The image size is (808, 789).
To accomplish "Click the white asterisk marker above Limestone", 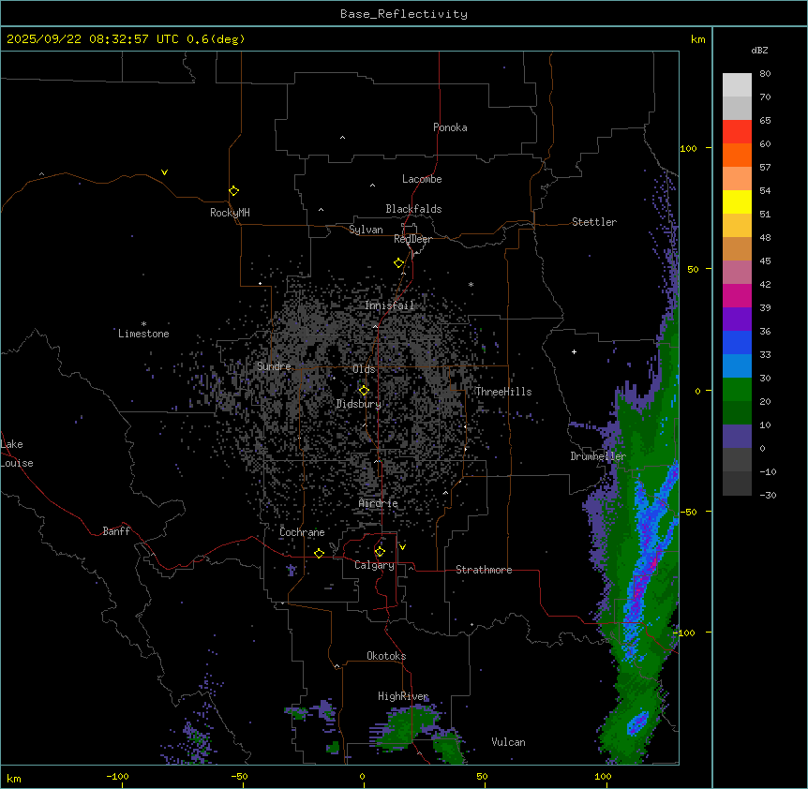I will coord(143,323).
